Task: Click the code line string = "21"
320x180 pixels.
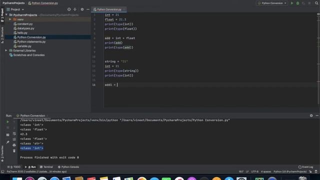Action: [116, 61]
